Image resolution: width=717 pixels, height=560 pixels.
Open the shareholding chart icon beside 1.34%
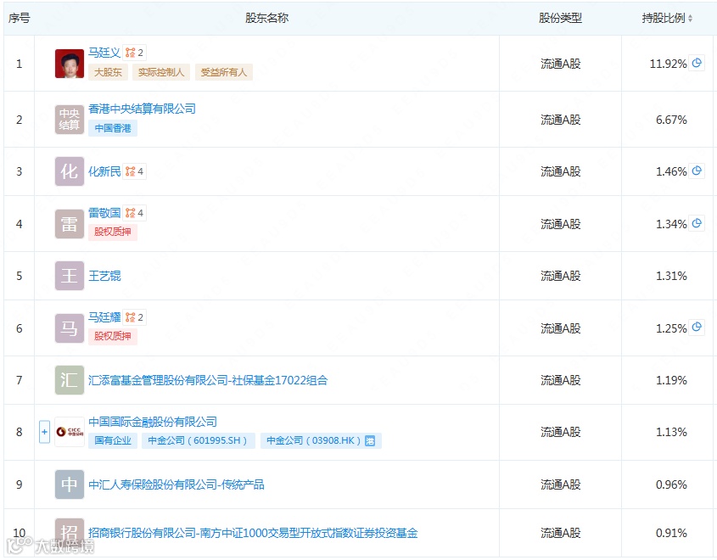697,223
